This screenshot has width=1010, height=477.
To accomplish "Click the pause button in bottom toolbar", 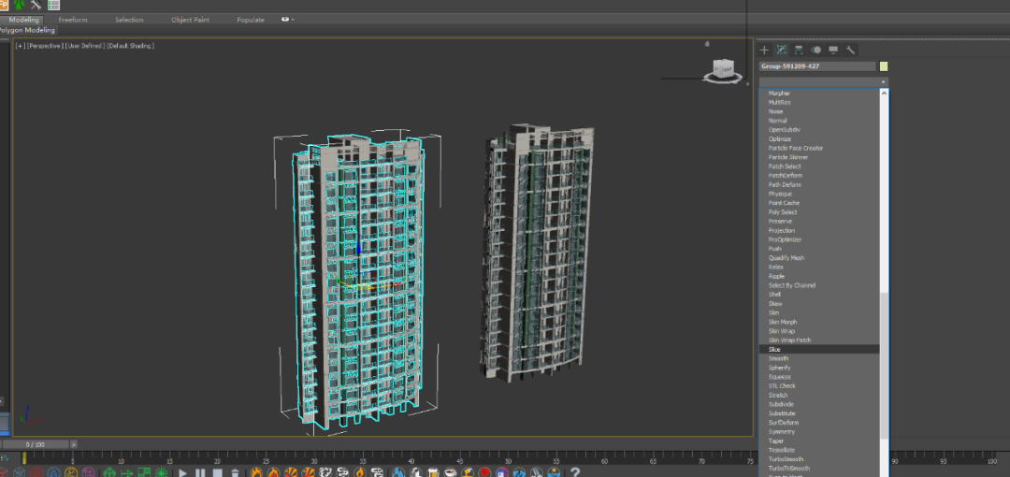I will tap(200, 473).
